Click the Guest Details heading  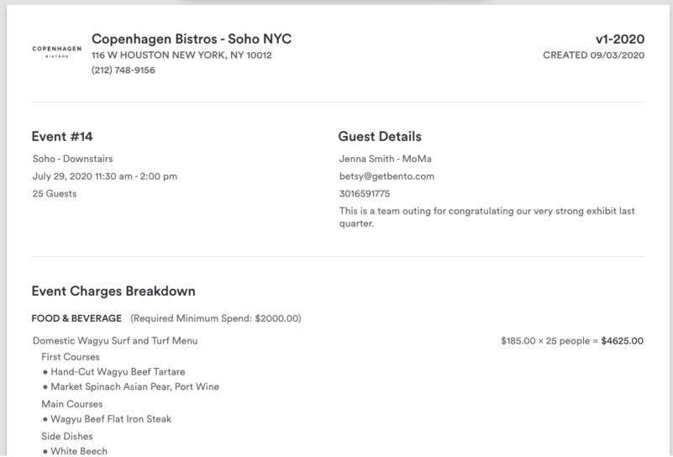click(380, 136)
